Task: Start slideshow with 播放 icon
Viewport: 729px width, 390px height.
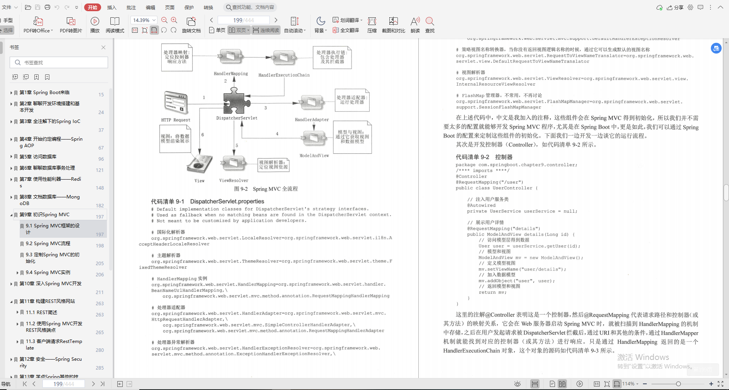Action: [95, 25]
